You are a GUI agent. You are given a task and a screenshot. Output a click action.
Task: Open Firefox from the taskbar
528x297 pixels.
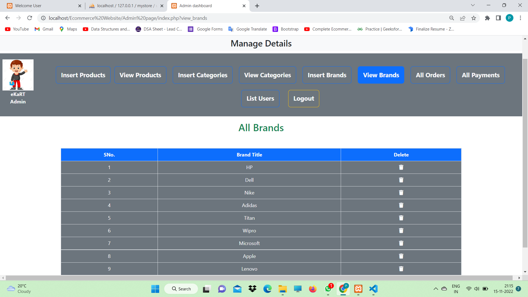click(313, 289)
